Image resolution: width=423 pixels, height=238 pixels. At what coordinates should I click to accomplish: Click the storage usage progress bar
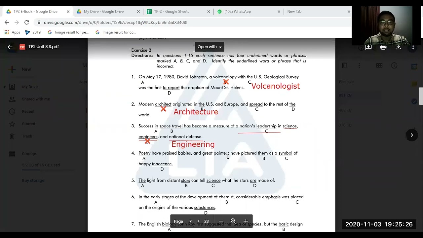[x=49, y=170]
